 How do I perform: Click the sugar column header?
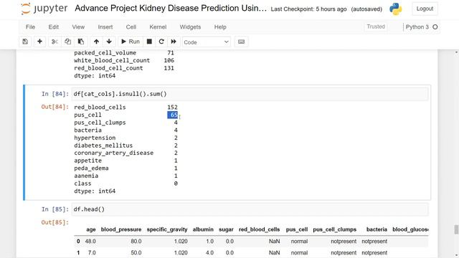226,229
